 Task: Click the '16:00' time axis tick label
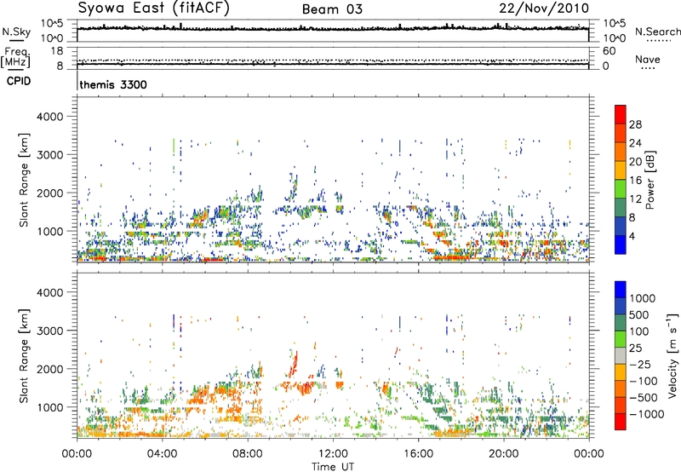[418, 454]
